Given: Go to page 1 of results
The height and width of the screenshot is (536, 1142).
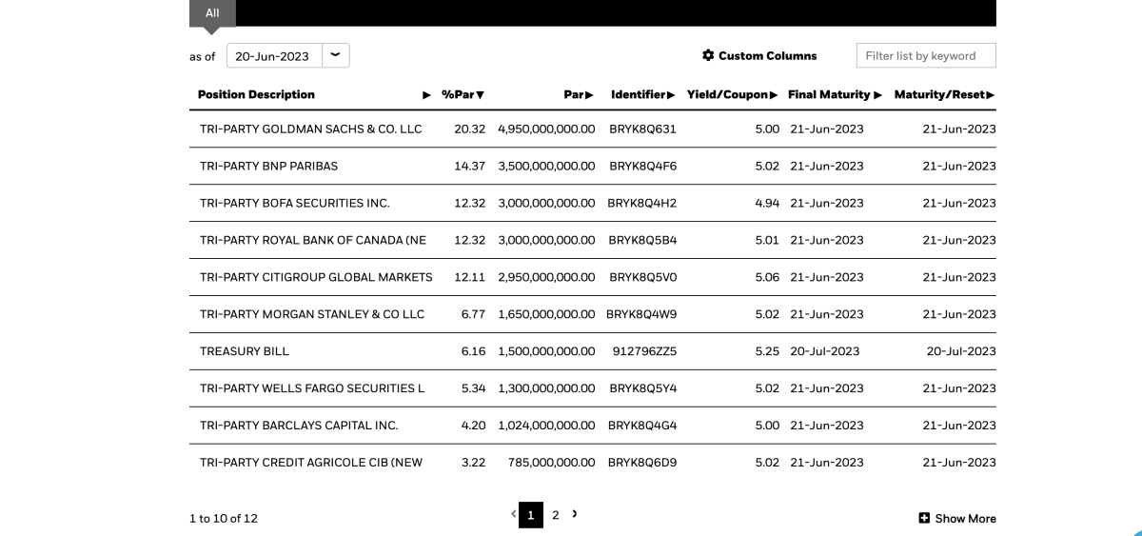Looking at the screenshot, I should tap(531, 515).
